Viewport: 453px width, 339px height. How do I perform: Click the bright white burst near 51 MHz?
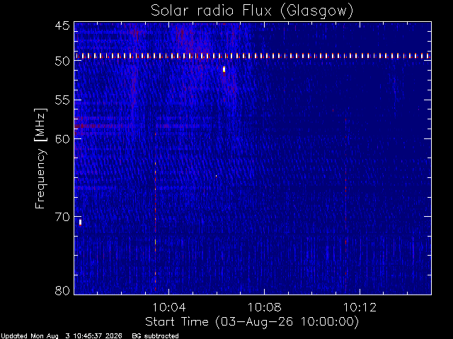coord(224,69)
